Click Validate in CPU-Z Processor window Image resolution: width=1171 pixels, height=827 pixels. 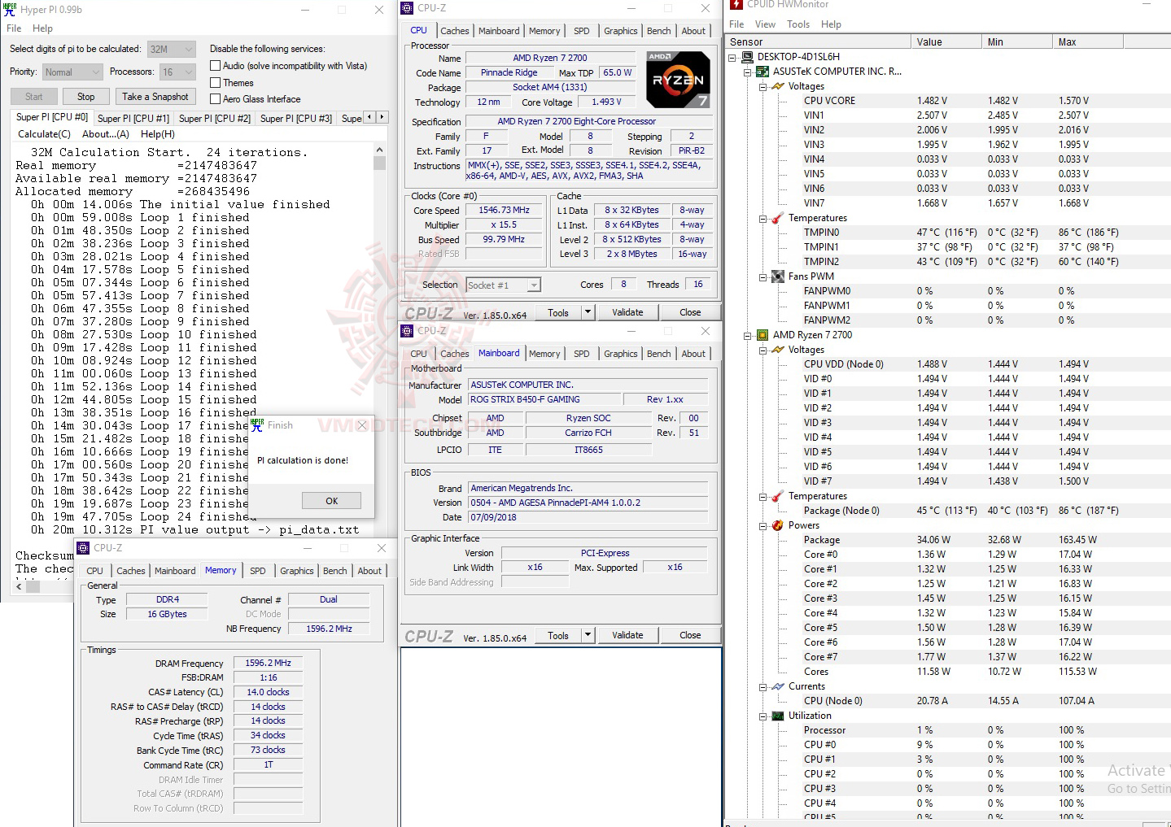627,312
